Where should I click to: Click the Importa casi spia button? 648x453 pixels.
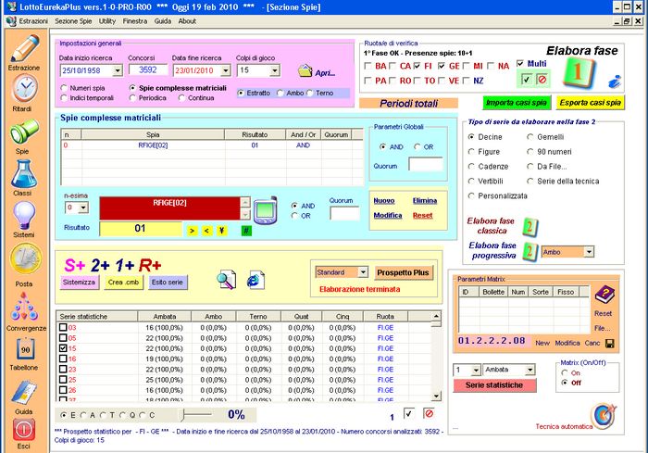pyautogui.click(x=517, y=103)
